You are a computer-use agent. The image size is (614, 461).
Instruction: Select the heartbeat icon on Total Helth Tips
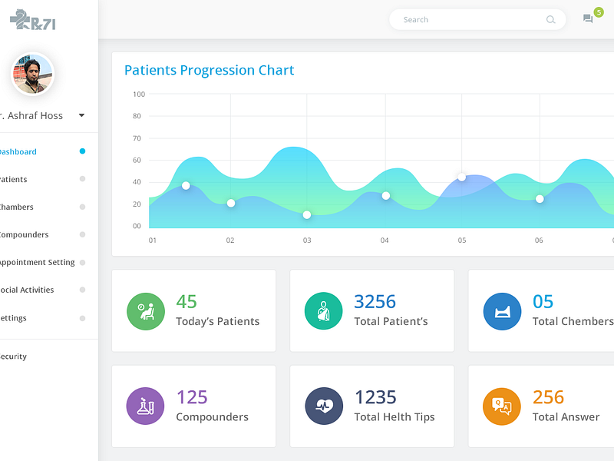323,406
